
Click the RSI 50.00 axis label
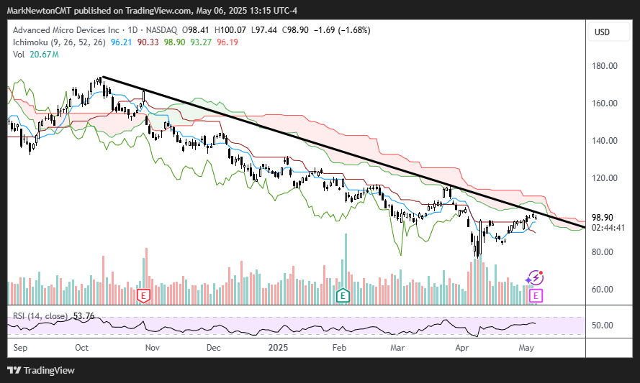click(x=603, y=326)
